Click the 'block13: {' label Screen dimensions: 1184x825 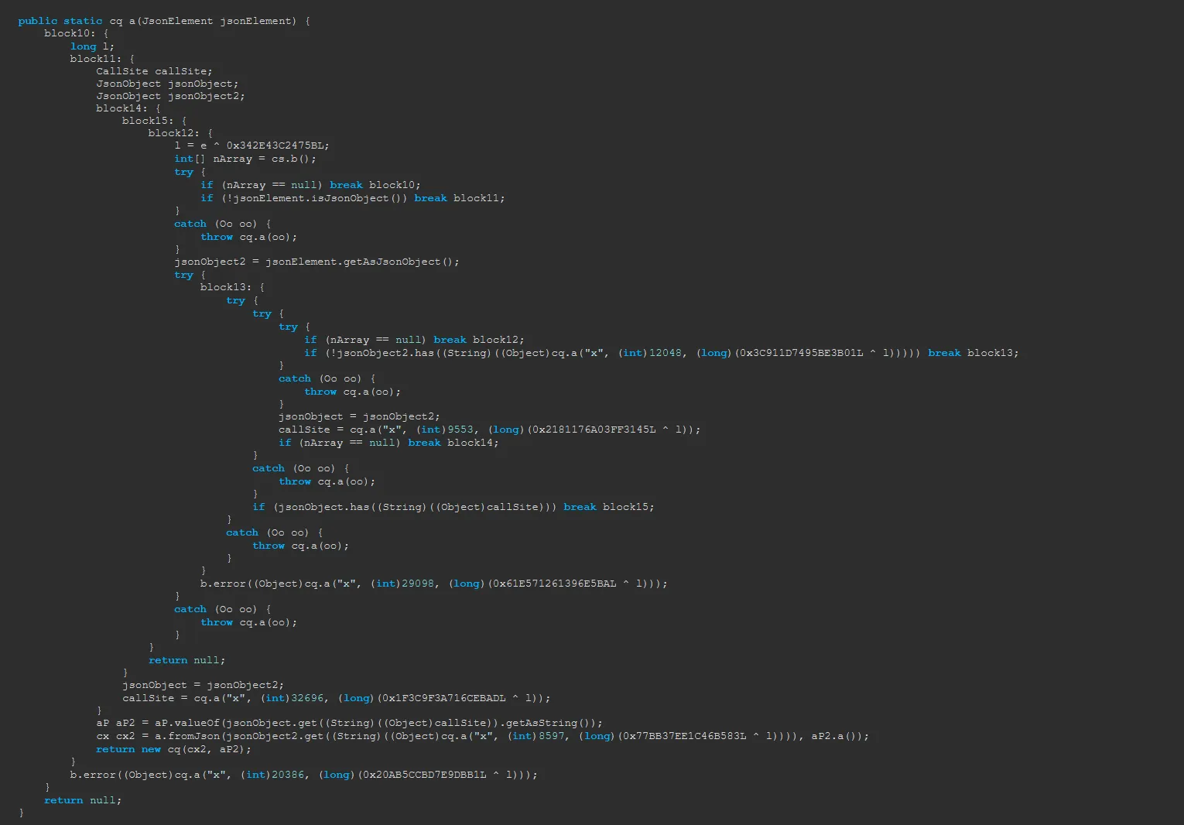(x=232, y=287)
